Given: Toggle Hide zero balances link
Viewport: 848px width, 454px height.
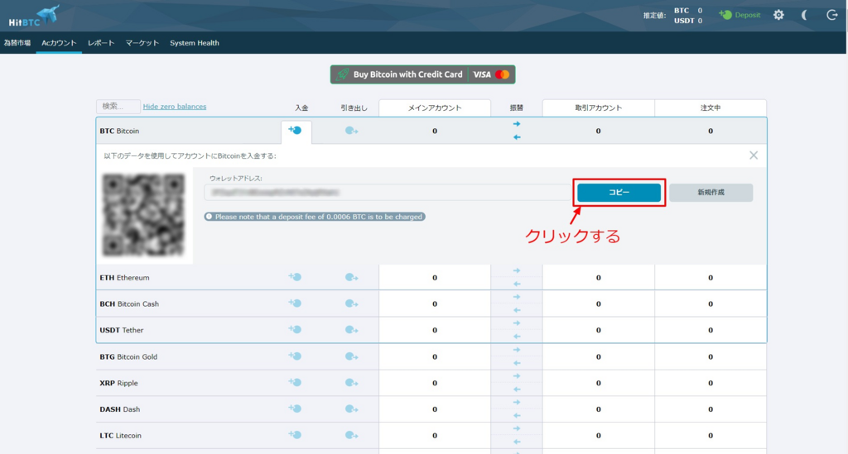Looking at the screenshot, I should pos(175,107).
